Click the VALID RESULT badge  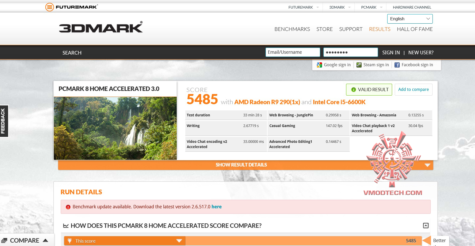369,89
